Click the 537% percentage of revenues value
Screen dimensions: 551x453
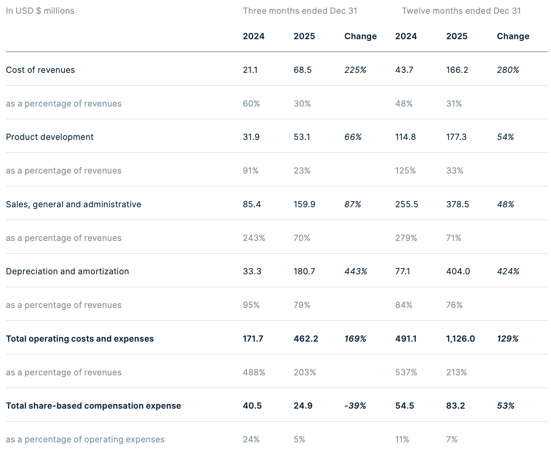(406, 372)
